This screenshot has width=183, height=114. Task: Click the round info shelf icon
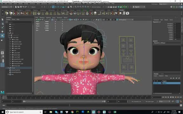tap(127, 13)
